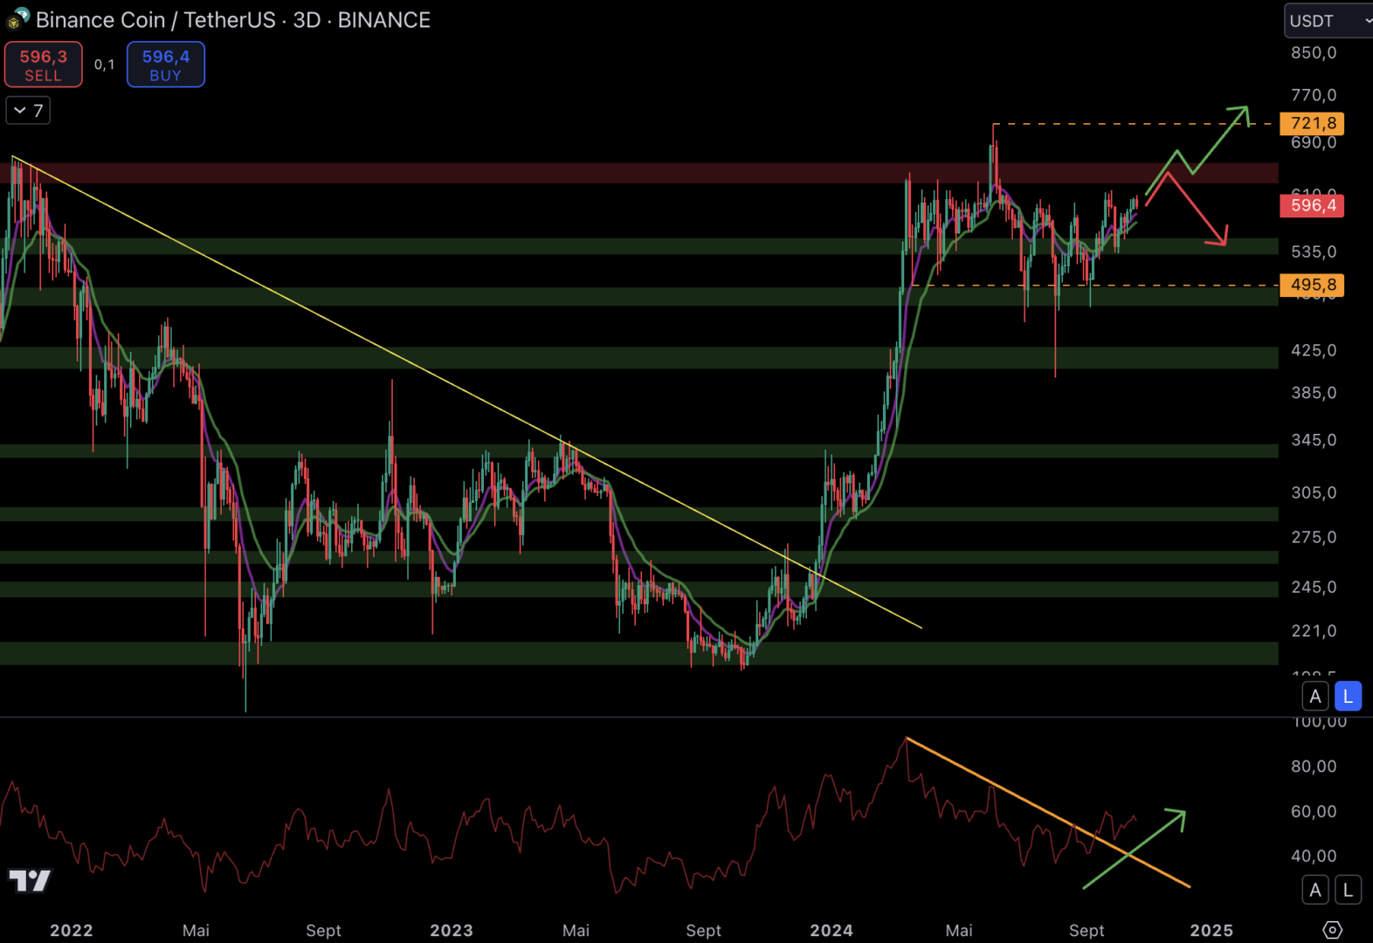Open the TradingView logo

point(30,880)
